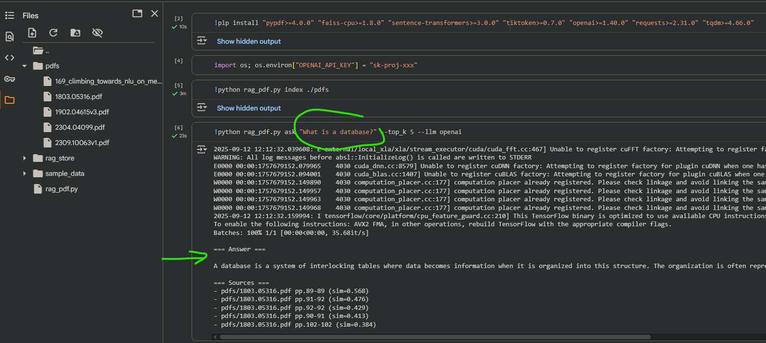Show hidden output of index command cell
The image size is (766, 343).
pos(248,108)
